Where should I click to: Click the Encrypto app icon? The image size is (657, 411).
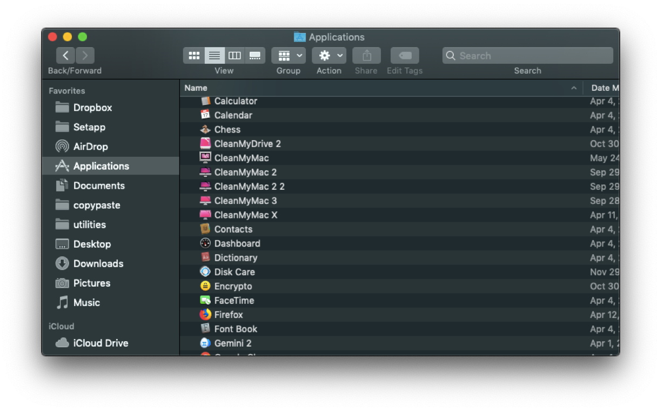(205, 286)
